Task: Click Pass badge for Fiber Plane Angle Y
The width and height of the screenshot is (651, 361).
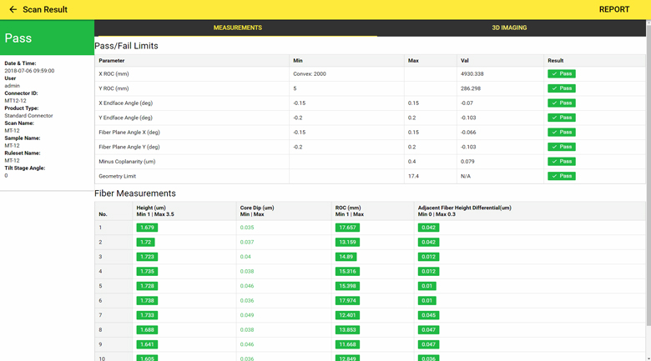Action: tap(561, 147)
